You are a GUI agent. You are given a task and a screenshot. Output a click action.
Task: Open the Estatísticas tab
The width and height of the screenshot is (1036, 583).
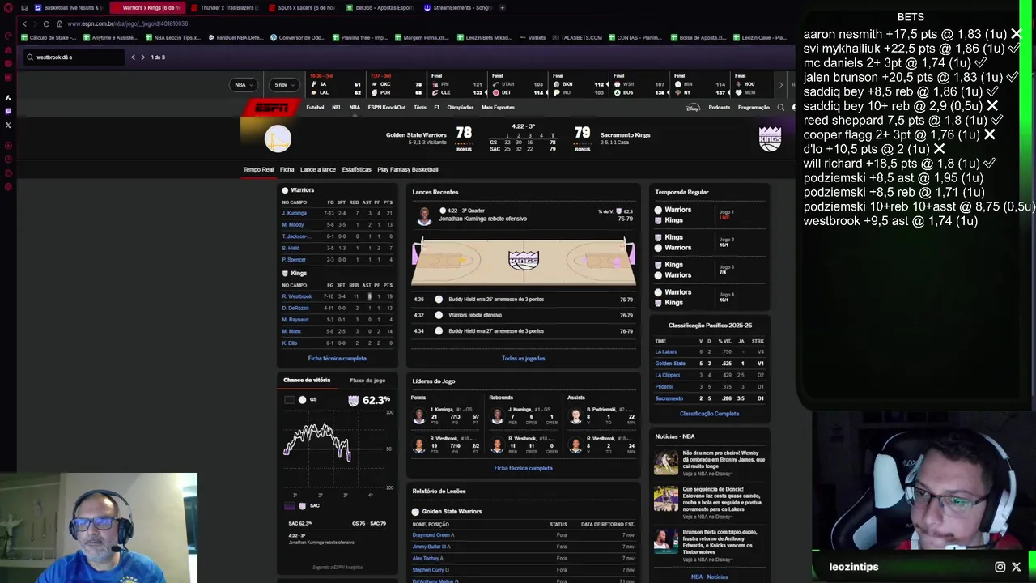tap(356, 169)
